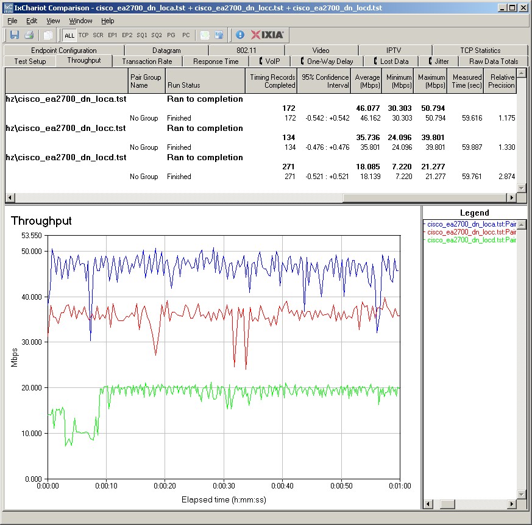This screenshot has width=532, height=525.
Task: Toggle the PC filter button
Action: (x=186, y=35)
